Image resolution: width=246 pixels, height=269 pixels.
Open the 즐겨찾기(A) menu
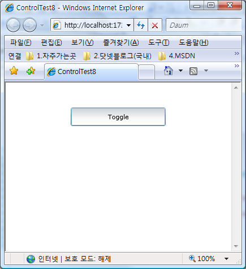click(x=121, y=42)
